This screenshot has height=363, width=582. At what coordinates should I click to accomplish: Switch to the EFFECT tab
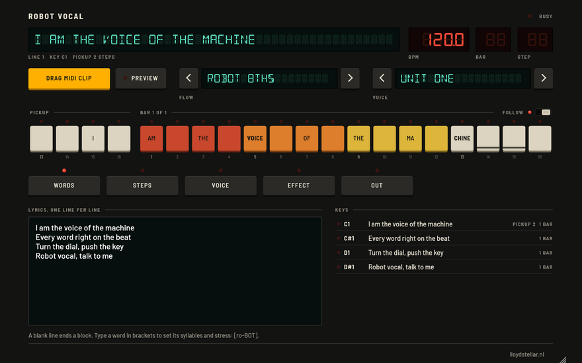tap(299, 185)
